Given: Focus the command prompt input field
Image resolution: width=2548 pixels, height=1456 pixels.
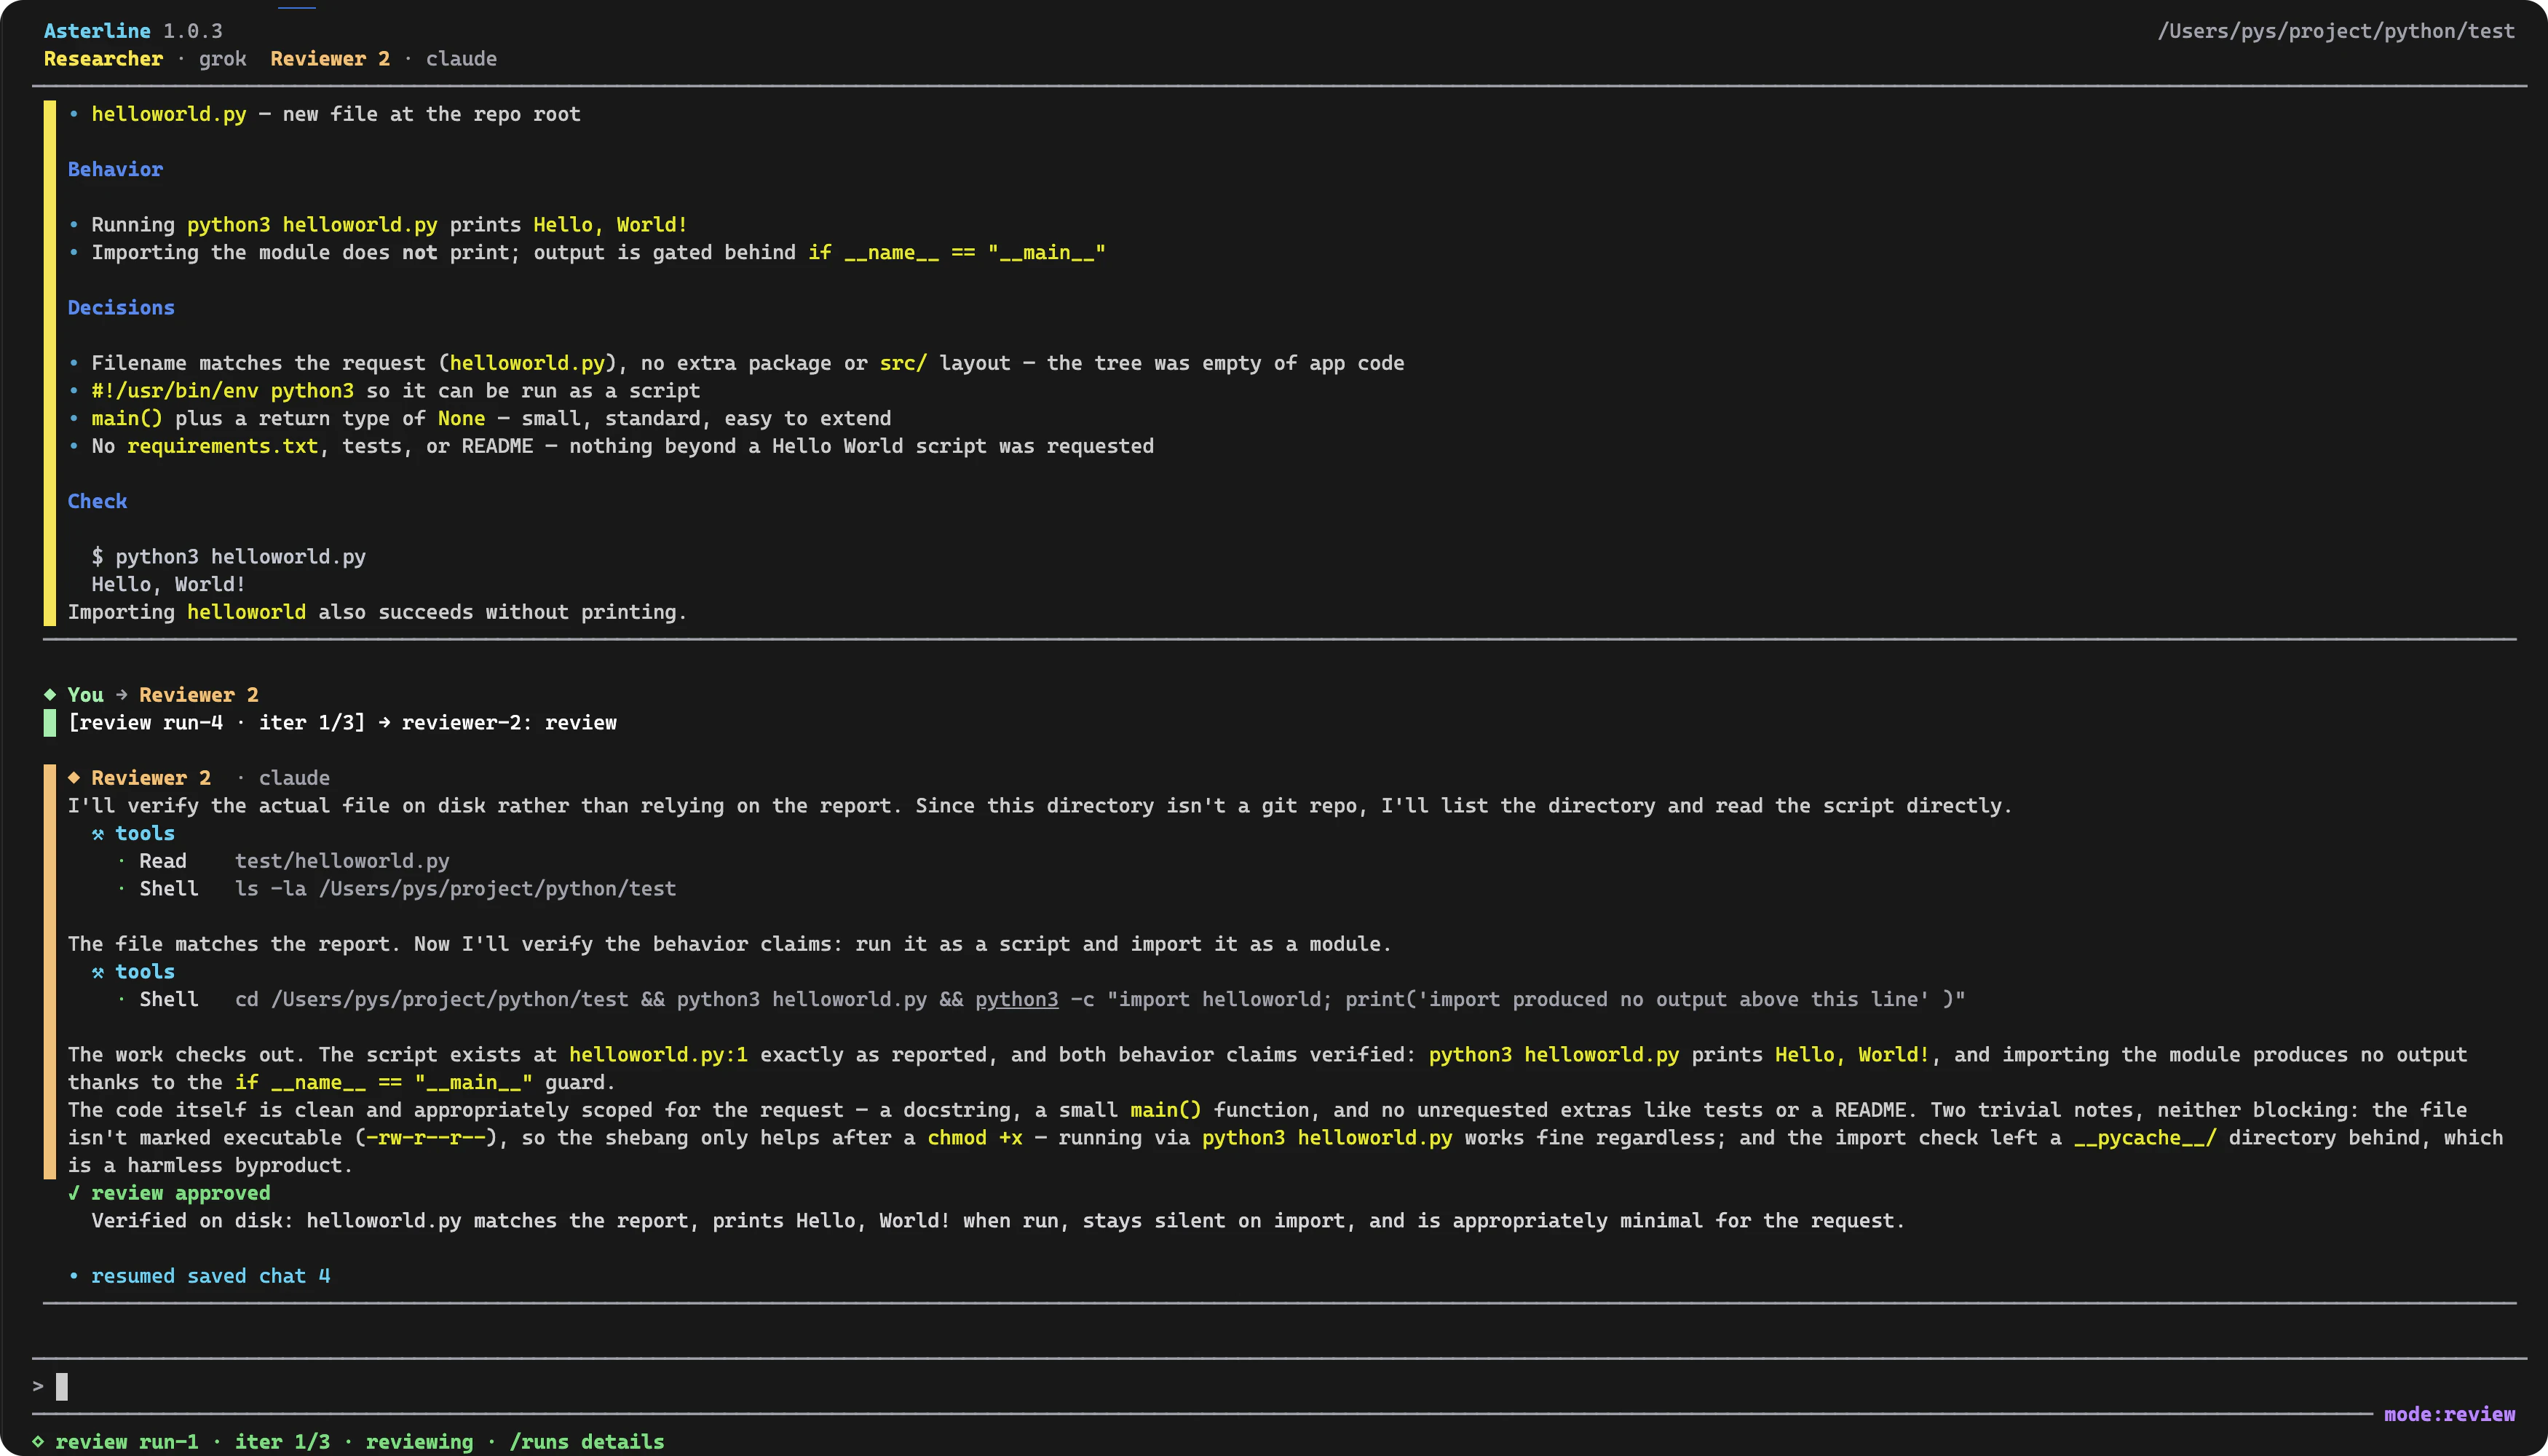Looking at the screenshot, I should pyautogui.click(x=1280, y=1387).
